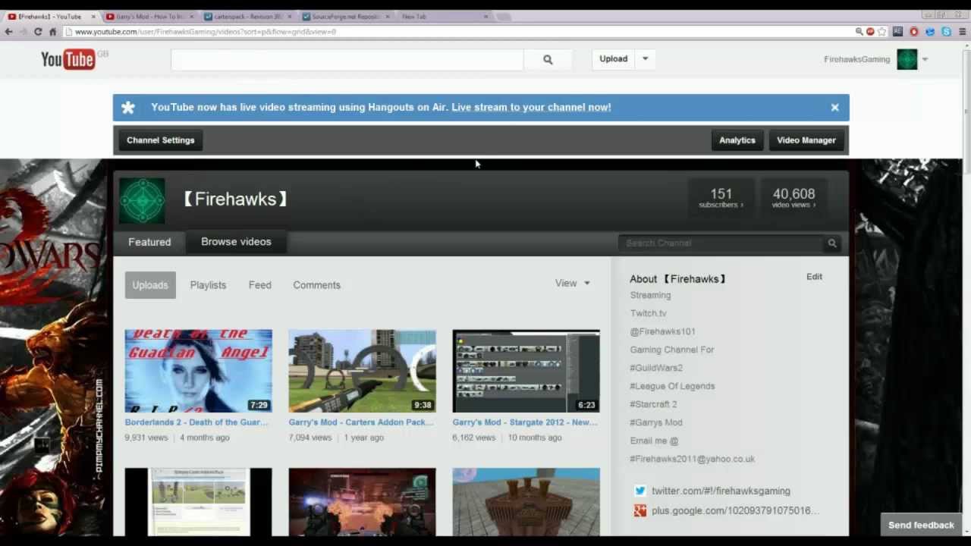The width and height of the screenshot is (971, 546).
Task: Click the browser address bar URL
Action: (205, 32)
